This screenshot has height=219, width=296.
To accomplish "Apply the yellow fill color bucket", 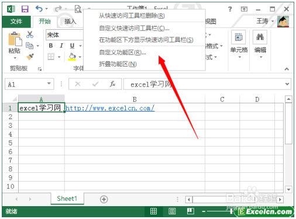I will pyautogui.click(x=72, y=57).
